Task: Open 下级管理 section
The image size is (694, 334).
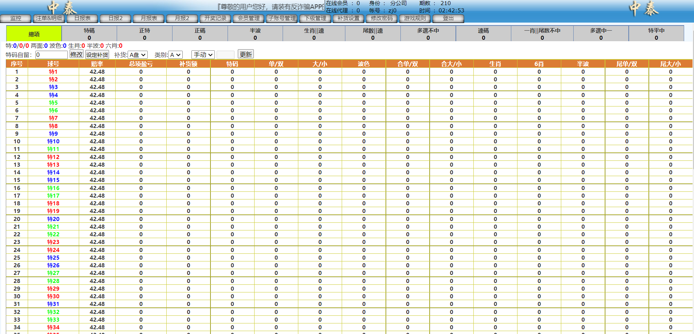Action: 315,18
